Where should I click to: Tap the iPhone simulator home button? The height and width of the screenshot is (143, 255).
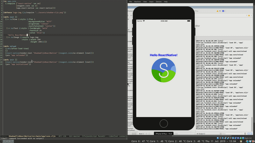(164, 124)
